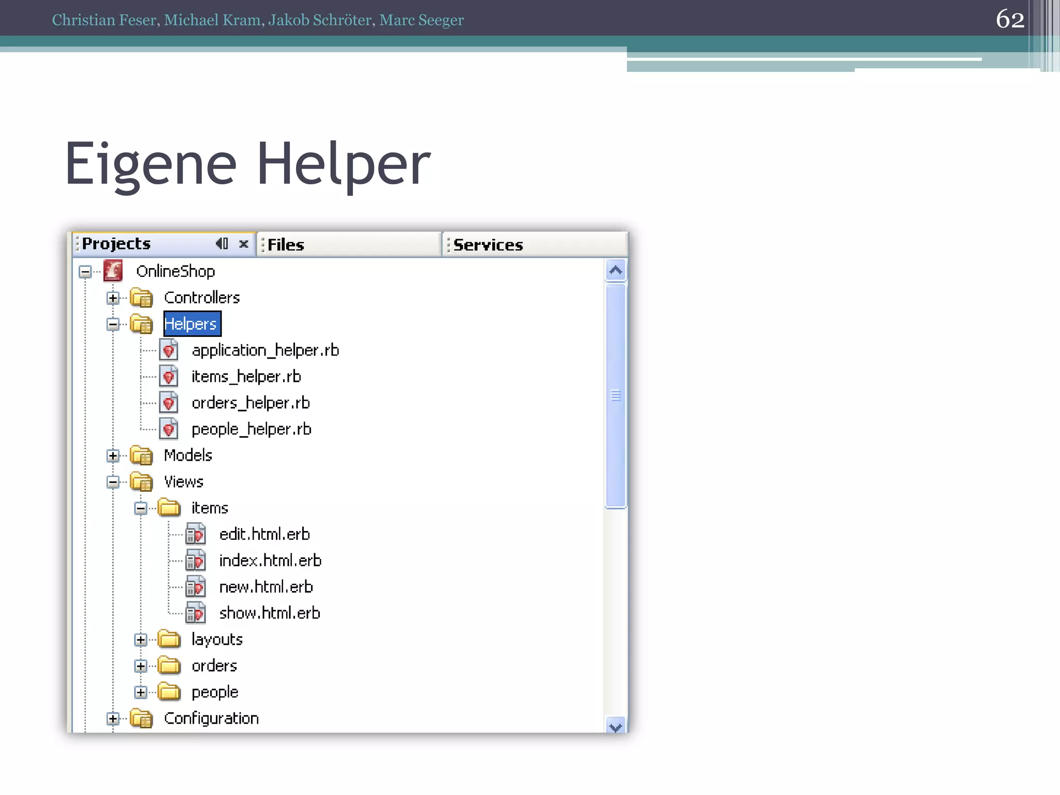Select application_helper.rb file name
This screenshot has width=1060, height=795.
pyautogui.click(x=266, y=350)
